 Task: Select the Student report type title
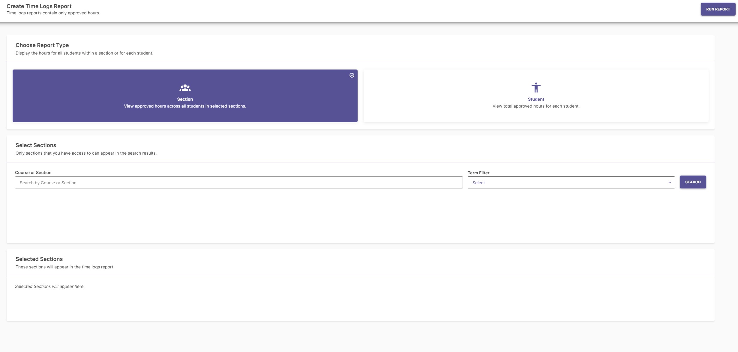click(536, 99)
